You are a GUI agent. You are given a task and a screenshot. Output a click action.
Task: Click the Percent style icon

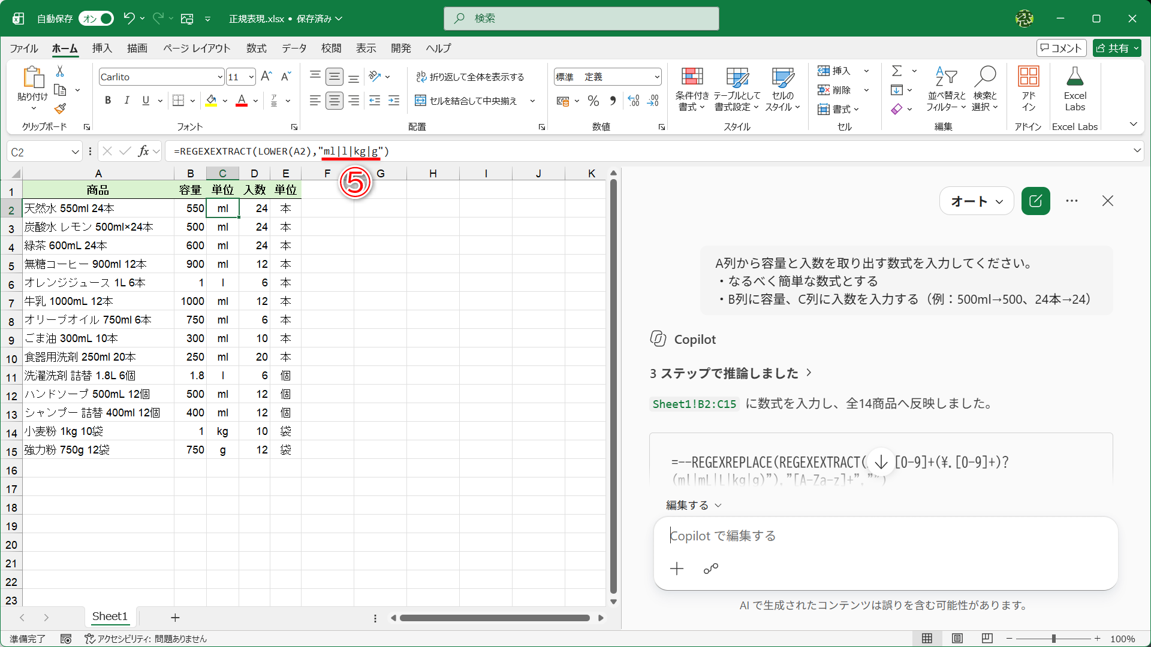point(593,101)
